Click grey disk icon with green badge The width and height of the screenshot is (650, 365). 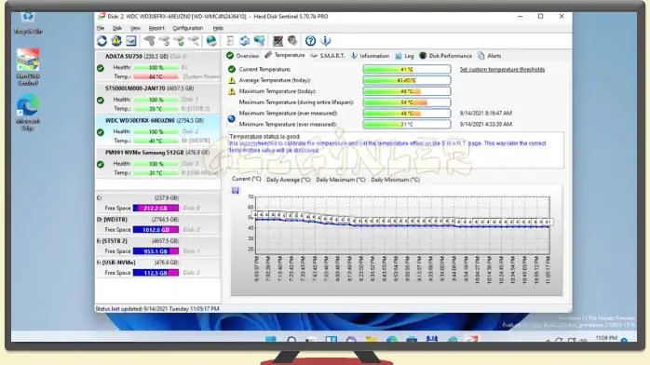point(179,41)
